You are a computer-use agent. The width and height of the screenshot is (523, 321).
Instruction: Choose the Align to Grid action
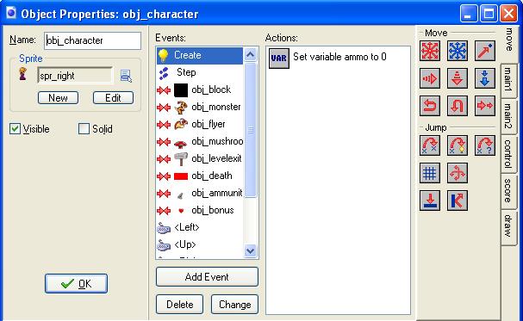[x=430, y=173]
